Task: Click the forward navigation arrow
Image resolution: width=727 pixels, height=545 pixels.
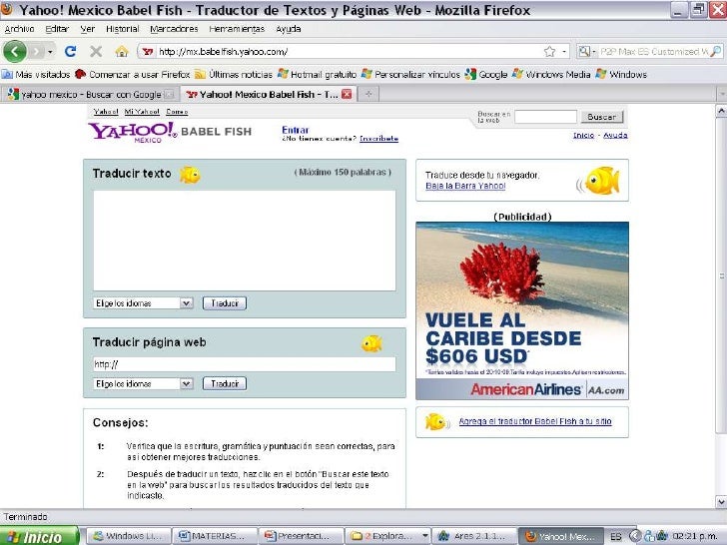Action: [x=37, y=51]
